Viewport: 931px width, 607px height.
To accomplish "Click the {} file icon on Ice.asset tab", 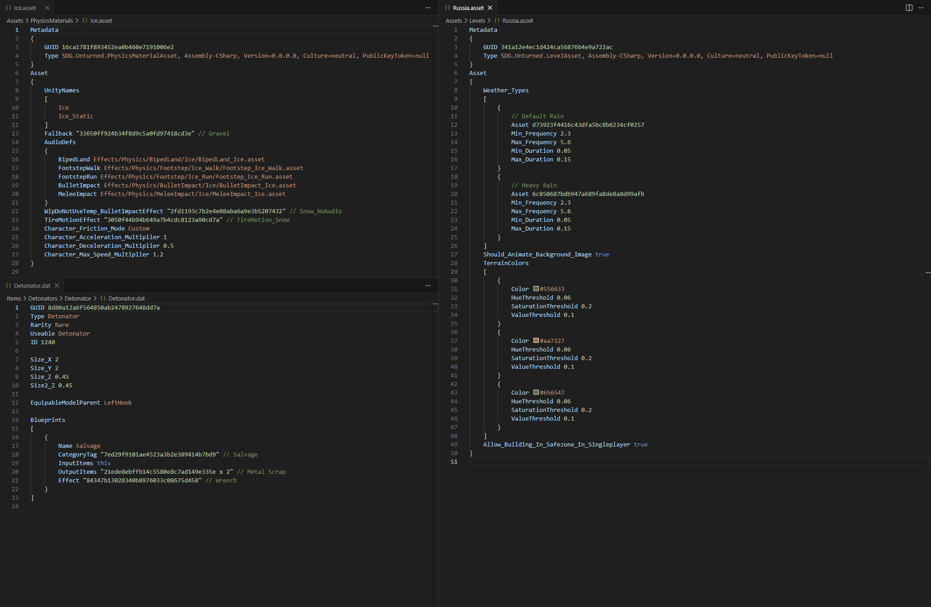I will click(x=8, y=8).
